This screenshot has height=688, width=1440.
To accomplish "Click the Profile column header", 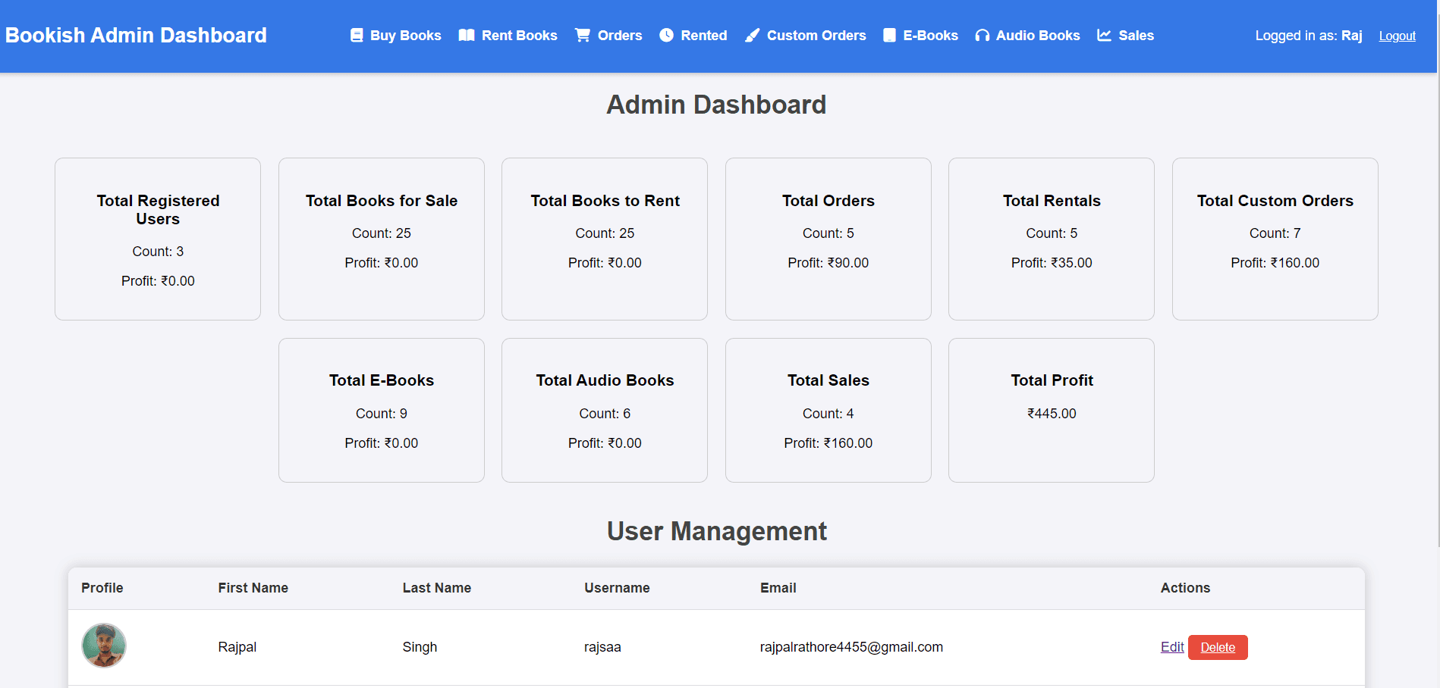I will coord(102,588).
